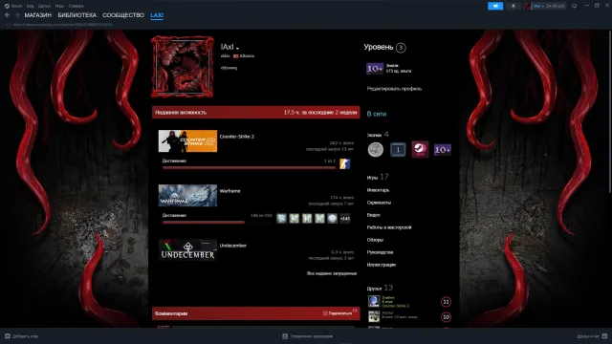
Task: Open the Друзья menu in the top bar
Action: 45,6
